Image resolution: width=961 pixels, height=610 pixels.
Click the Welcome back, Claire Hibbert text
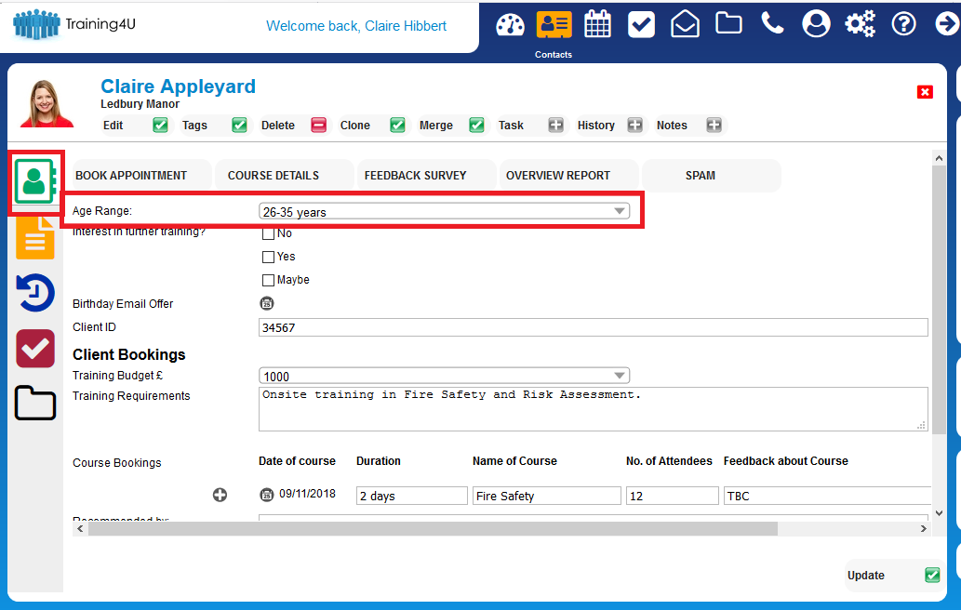click(356, 26)
